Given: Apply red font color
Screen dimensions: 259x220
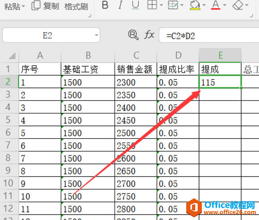Looking at the screenshot, I should tap(216, 5).
